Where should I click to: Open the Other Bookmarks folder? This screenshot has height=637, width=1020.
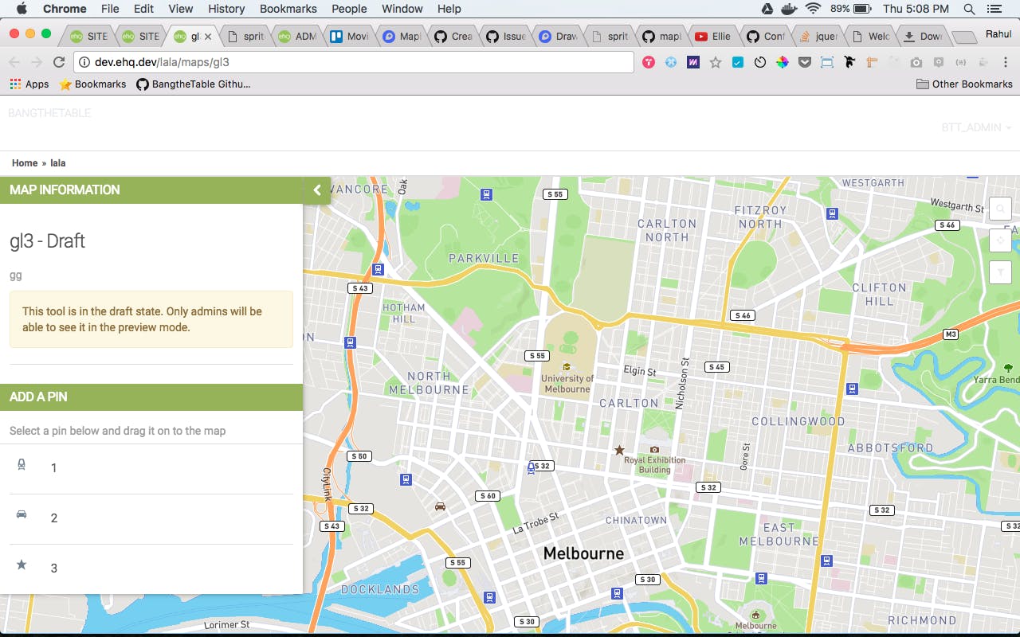[964, 84]
